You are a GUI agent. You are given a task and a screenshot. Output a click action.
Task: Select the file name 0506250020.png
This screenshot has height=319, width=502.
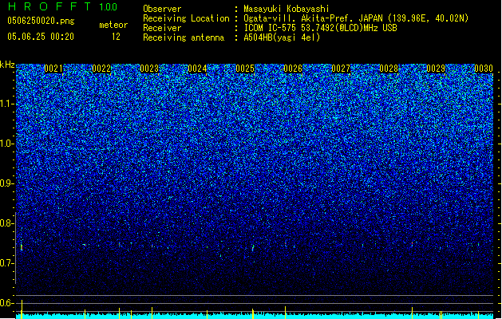[x=41, y=21]
